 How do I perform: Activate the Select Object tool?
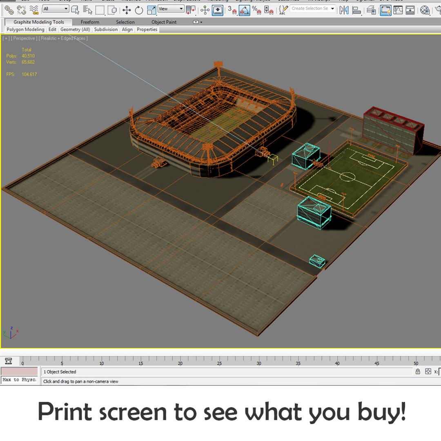[75, 10]
